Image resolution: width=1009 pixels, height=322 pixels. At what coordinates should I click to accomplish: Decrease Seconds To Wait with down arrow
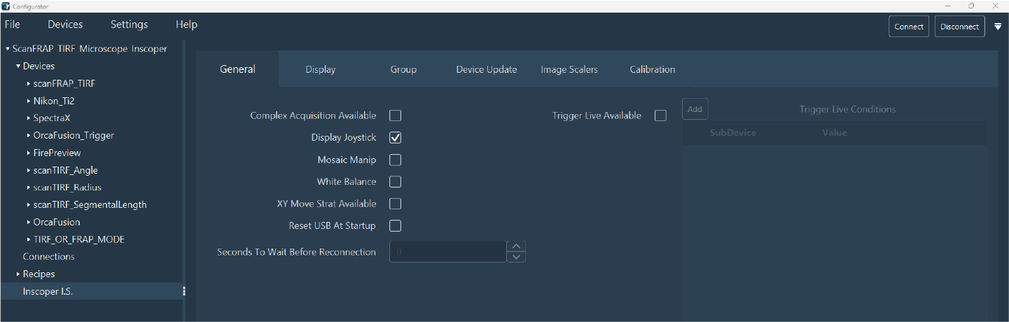[x=516, y=257]
